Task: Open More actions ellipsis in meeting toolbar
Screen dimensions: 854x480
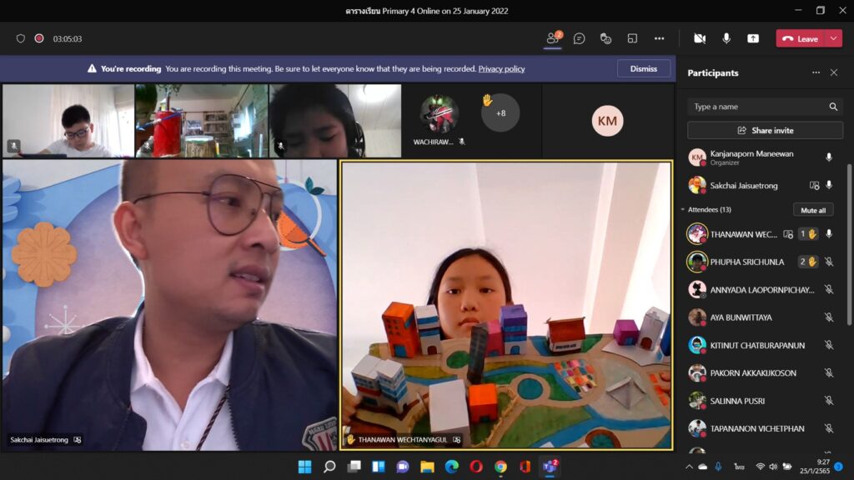Action: click(x=659, y=38)
